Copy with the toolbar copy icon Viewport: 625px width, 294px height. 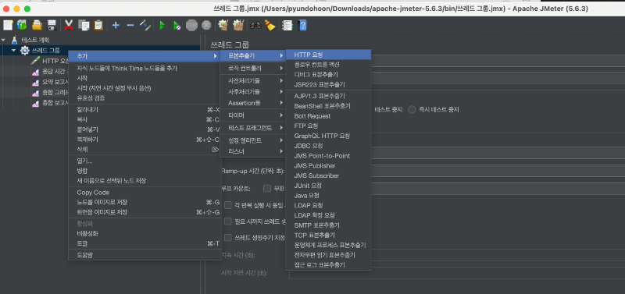pyautogui.click(x=84, y=26)
